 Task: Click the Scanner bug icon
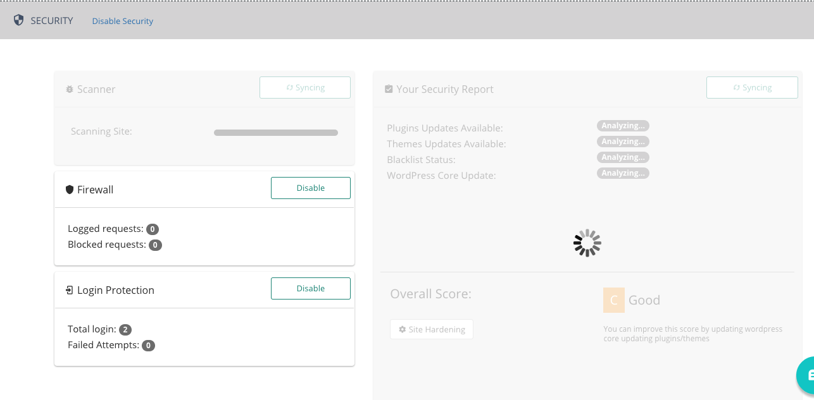70,90
